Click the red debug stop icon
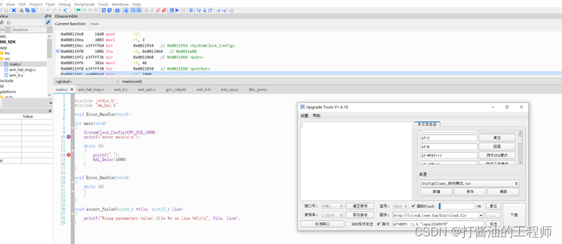The width and height of the screenshot is (562, 244). [x=164, y=10]
